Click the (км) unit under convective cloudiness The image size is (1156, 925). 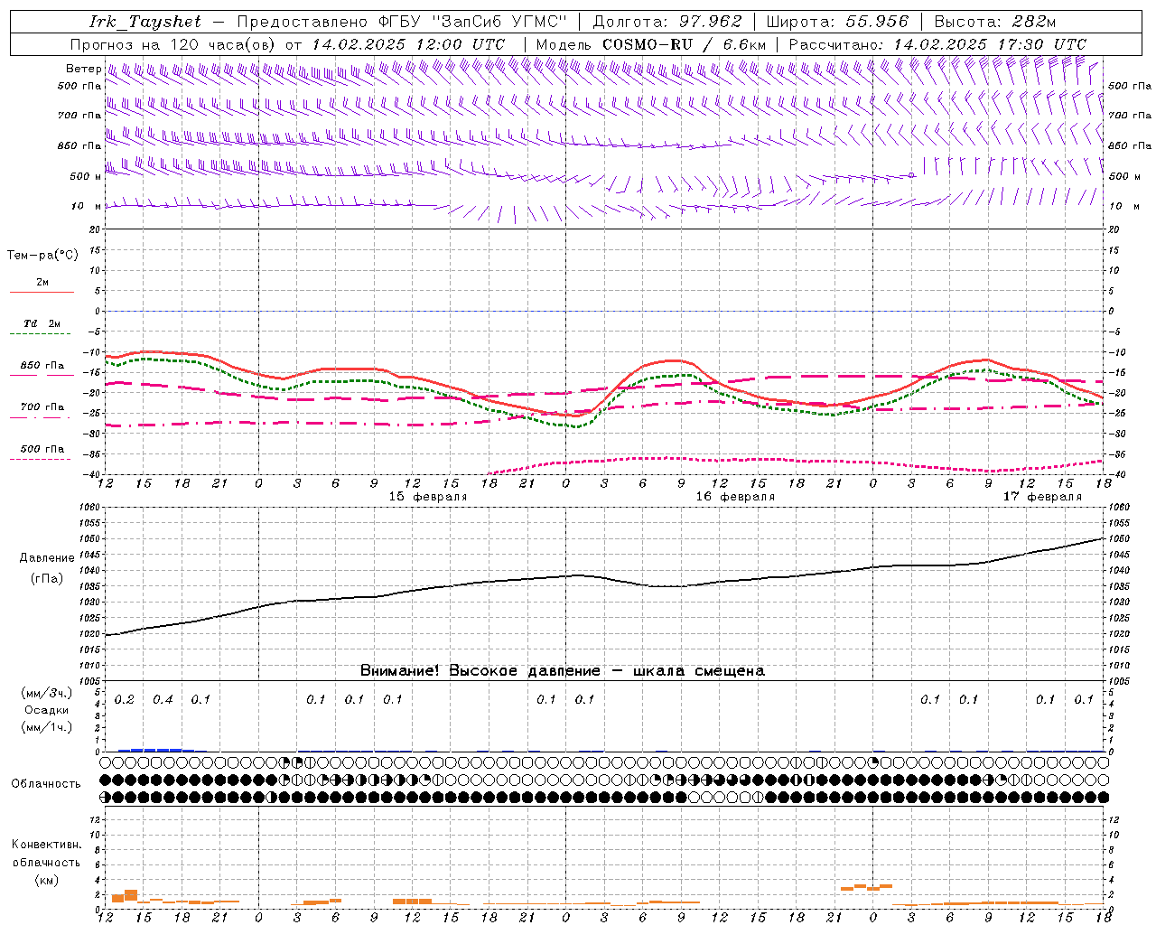(47, 880)
